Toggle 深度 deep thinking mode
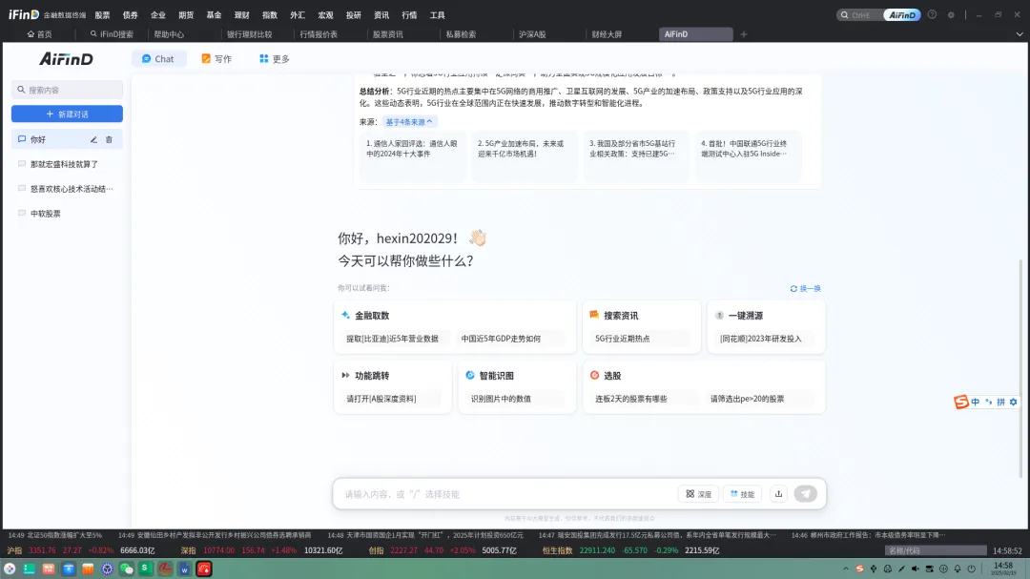 (698, 494)
